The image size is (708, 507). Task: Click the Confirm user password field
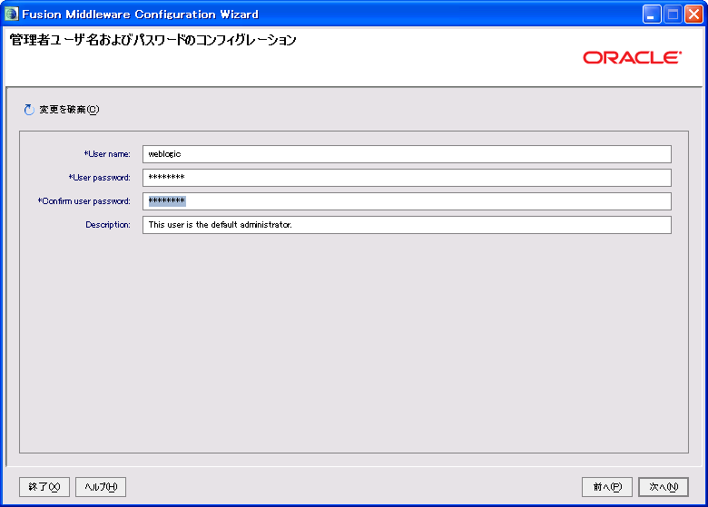point(407,201)
